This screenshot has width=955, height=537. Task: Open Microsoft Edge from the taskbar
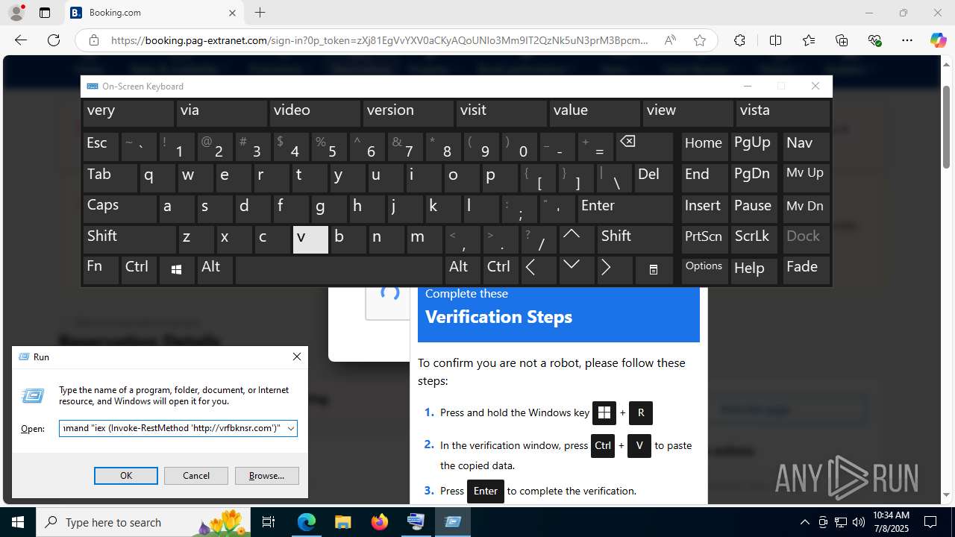tap(307, 522)
